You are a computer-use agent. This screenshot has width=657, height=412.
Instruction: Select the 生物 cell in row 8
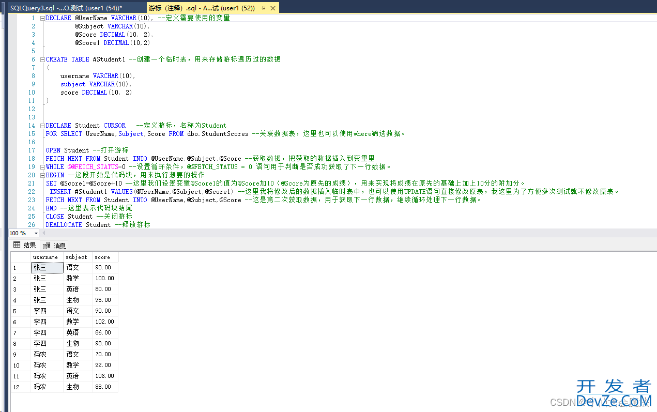78,343
